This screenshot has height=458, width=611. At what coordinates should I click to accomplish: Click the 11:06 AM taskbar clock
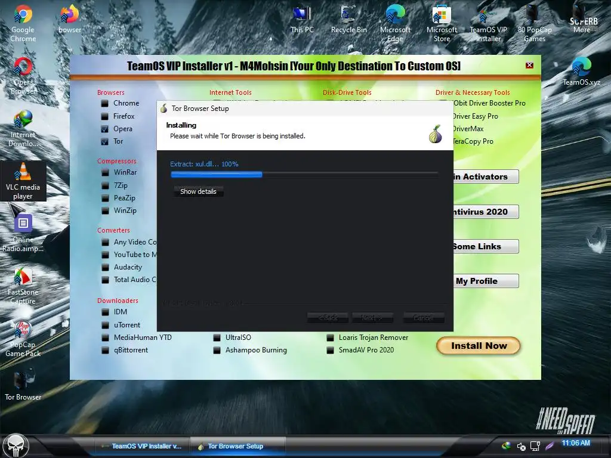coord(576,443)
